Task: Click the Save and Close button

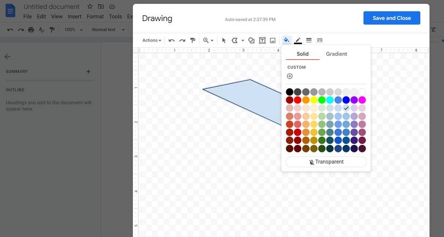Action: (391, 18)
